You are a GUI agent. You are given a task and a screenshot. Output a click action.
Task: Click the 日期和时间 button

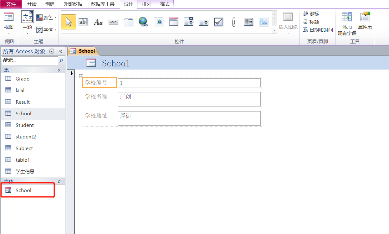318,30
